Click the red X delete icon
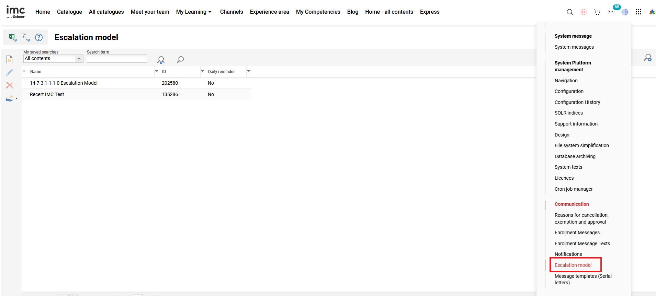 click(x=10, y=85)
